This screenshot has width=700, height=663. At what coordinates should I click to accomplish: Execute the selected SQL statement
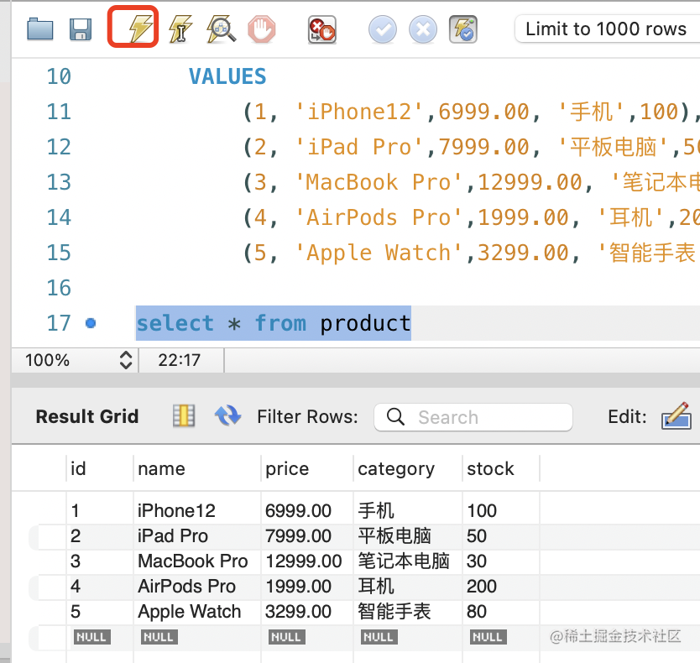point(141,28)
